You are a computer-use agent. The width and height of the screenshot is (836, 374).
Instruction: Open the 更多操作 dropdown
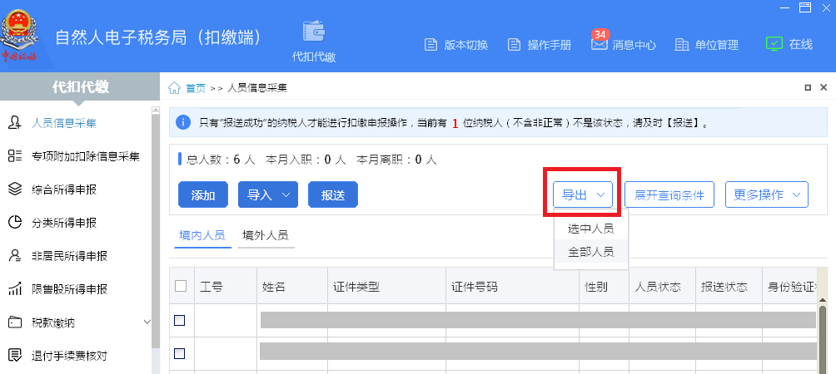[767, 194]
